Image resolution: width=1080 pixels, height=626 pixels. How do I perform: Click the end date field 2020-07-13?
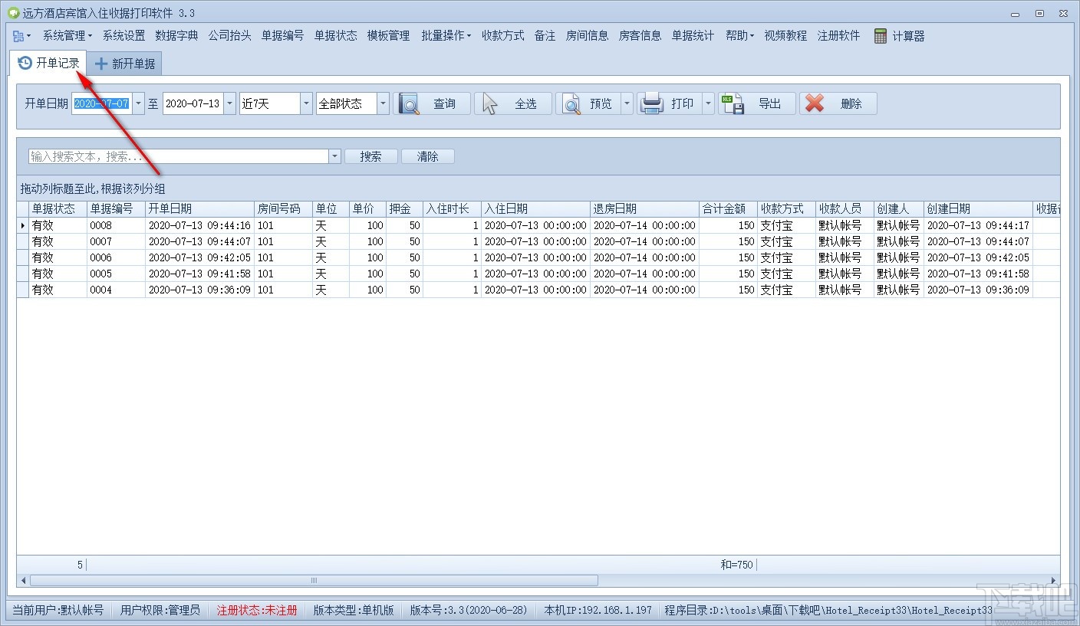coord(193,103)
